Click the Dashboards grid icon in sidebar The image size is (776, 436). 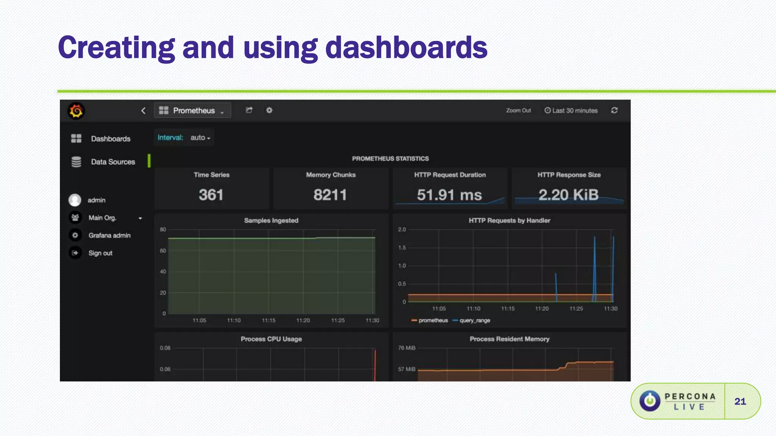point(76,139)
